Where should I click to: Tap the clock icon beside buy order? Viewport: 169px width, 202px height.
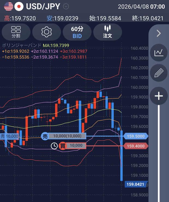(x=54, y=146)
